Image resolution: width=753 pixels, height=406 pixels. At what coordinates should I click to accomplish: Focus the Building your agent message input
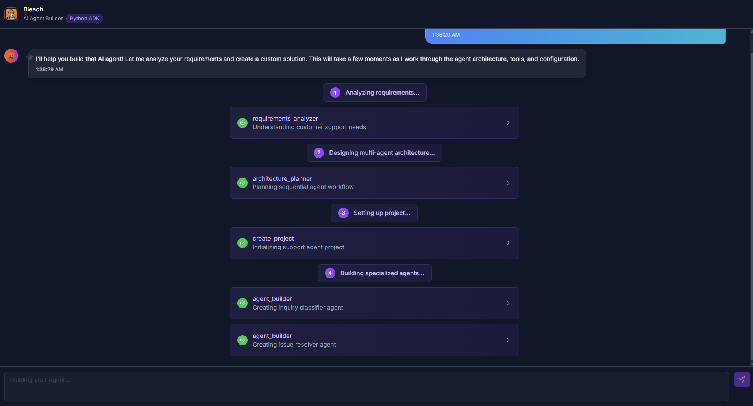[x=366, y=387]
